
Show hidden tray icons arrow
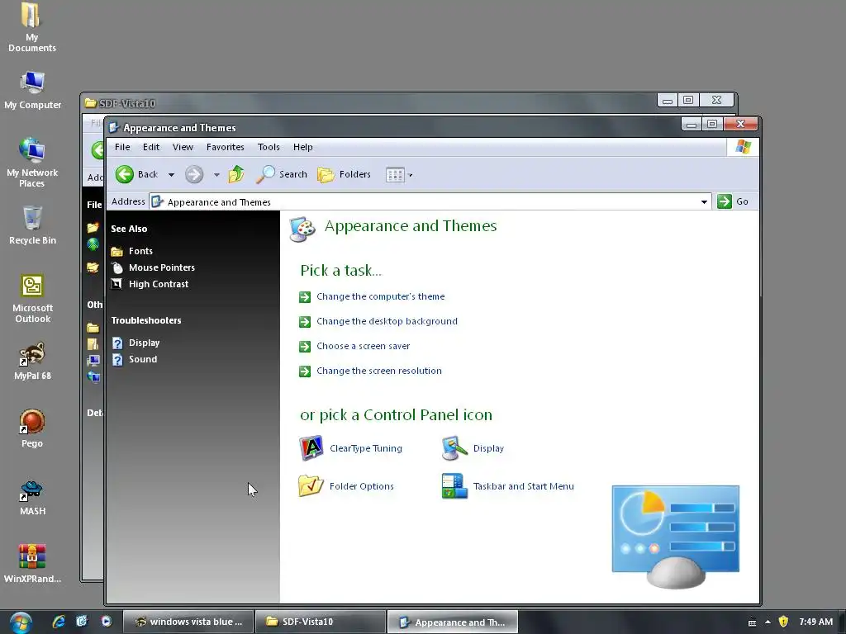(768, 622)
